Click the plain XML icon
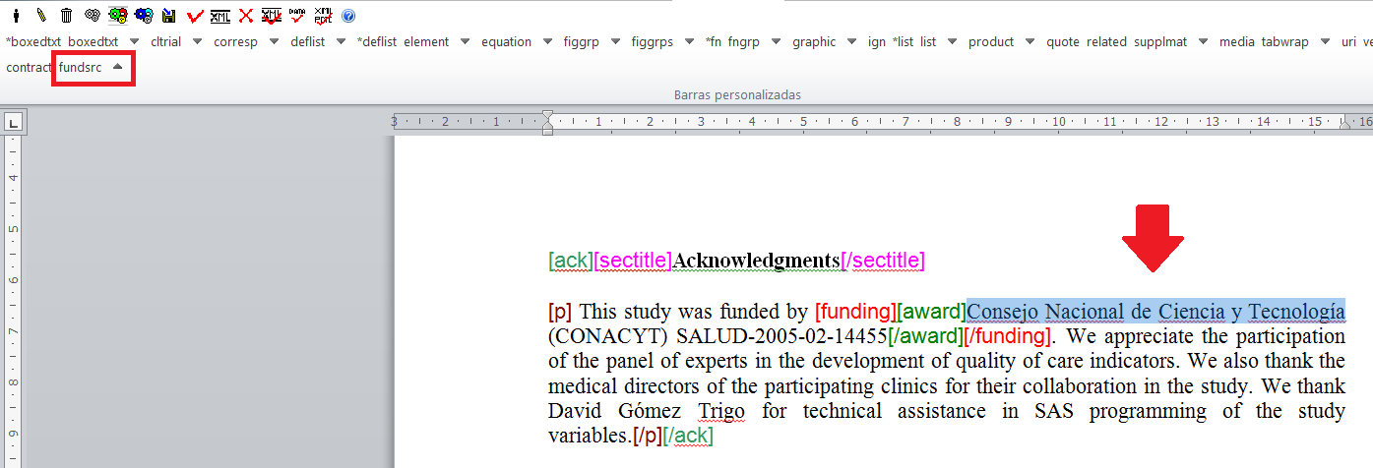Image resolution: width=1373 pixels, height=468 pixels. [220, 16]
